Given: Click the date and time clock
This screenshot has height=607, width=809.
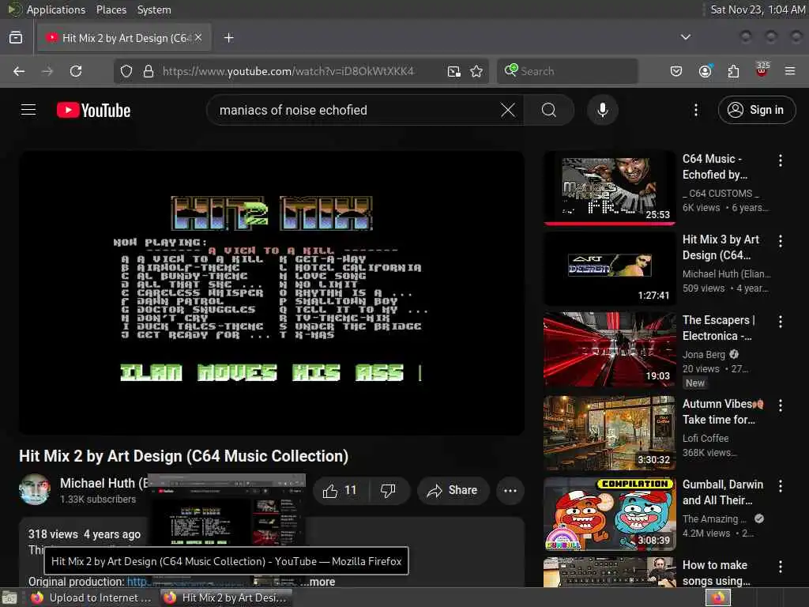Looking at the screenshot, I should pyautogui.click(x=758, y=9).
